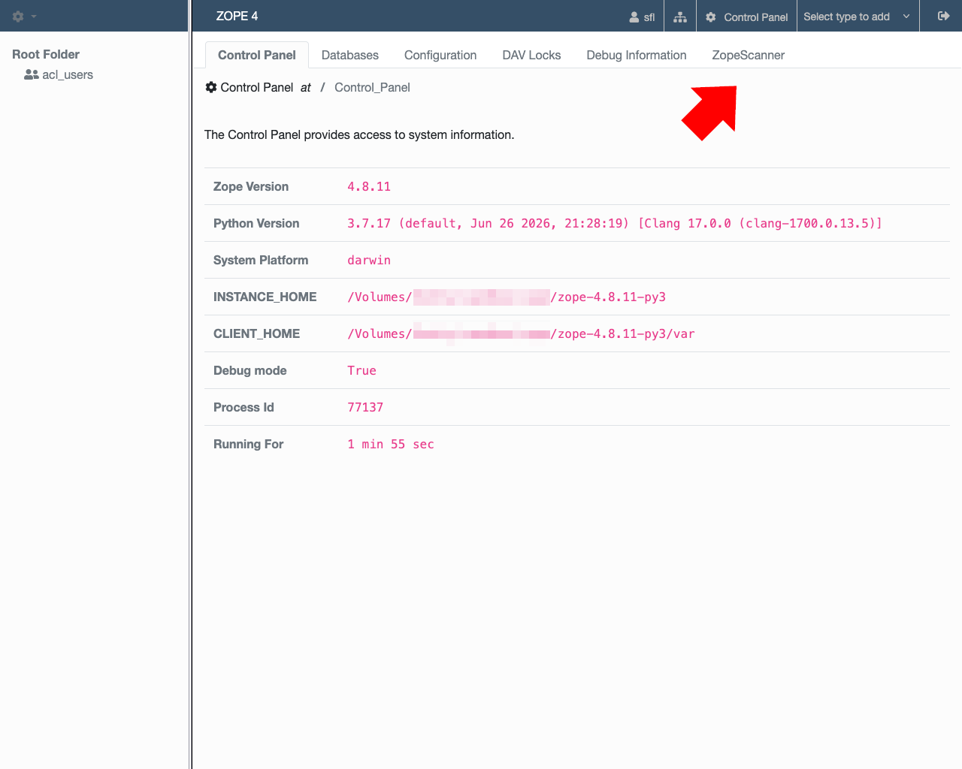This screenshot has width=962, height=769.
Task: Click the Control Panel description sentence
Action: 359,134
